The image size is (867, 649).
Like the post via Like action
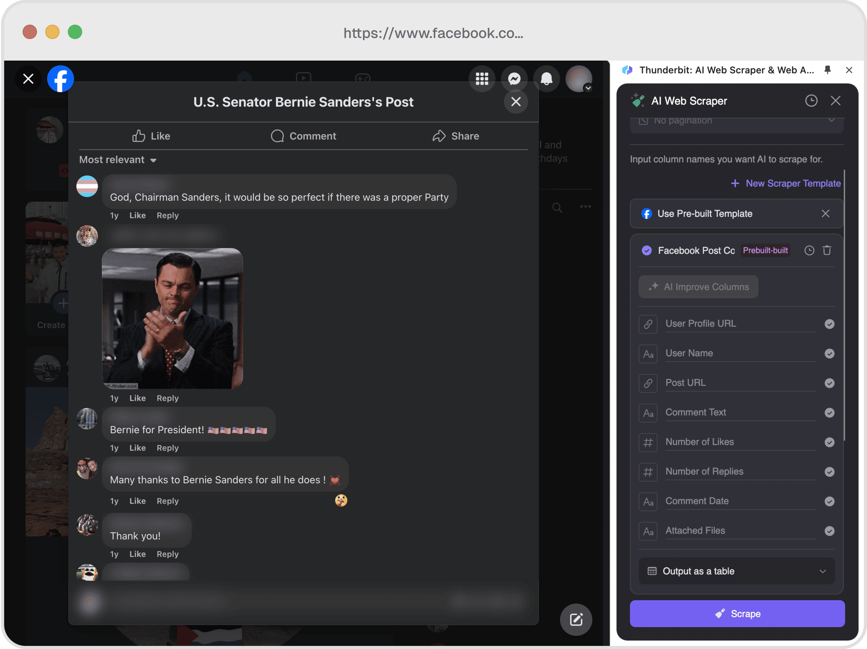[151, 136]
